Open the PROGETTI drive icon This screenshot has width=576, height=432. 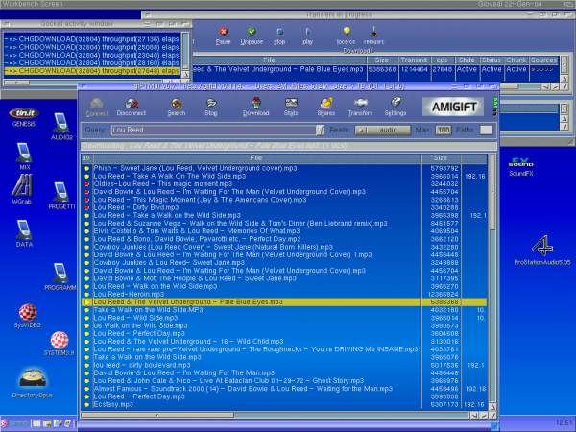(61, 196)
